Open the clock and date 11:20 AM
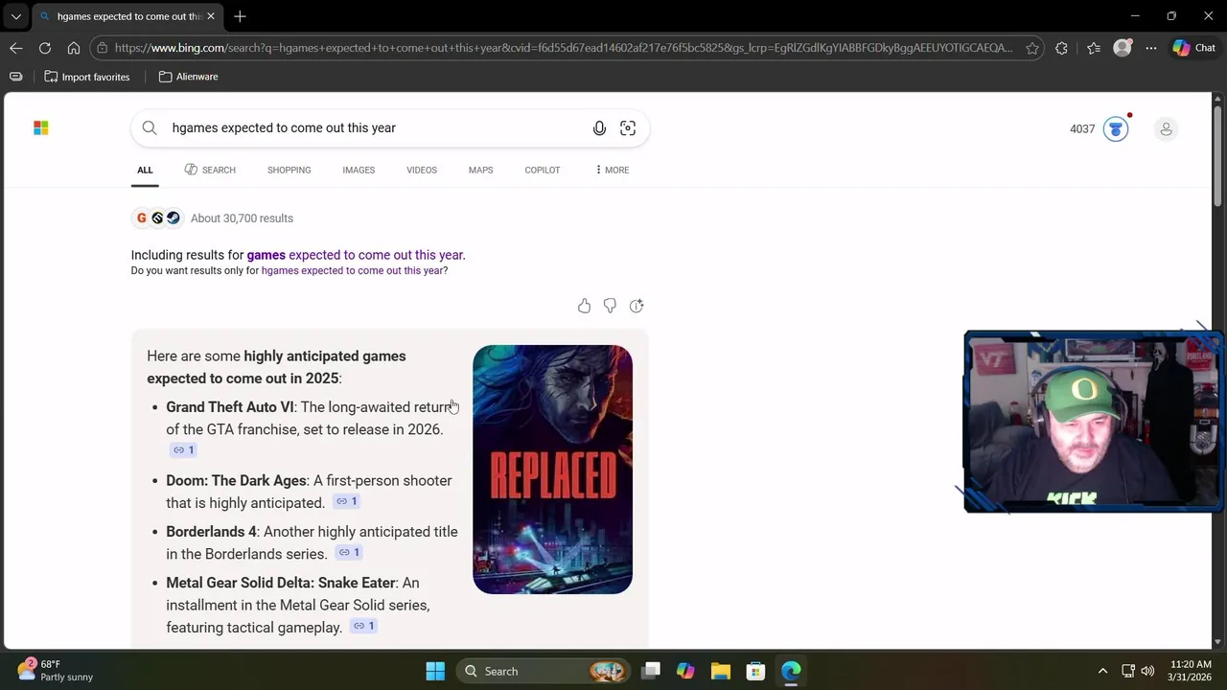 pyautogui.click(x=1191, y=671)
